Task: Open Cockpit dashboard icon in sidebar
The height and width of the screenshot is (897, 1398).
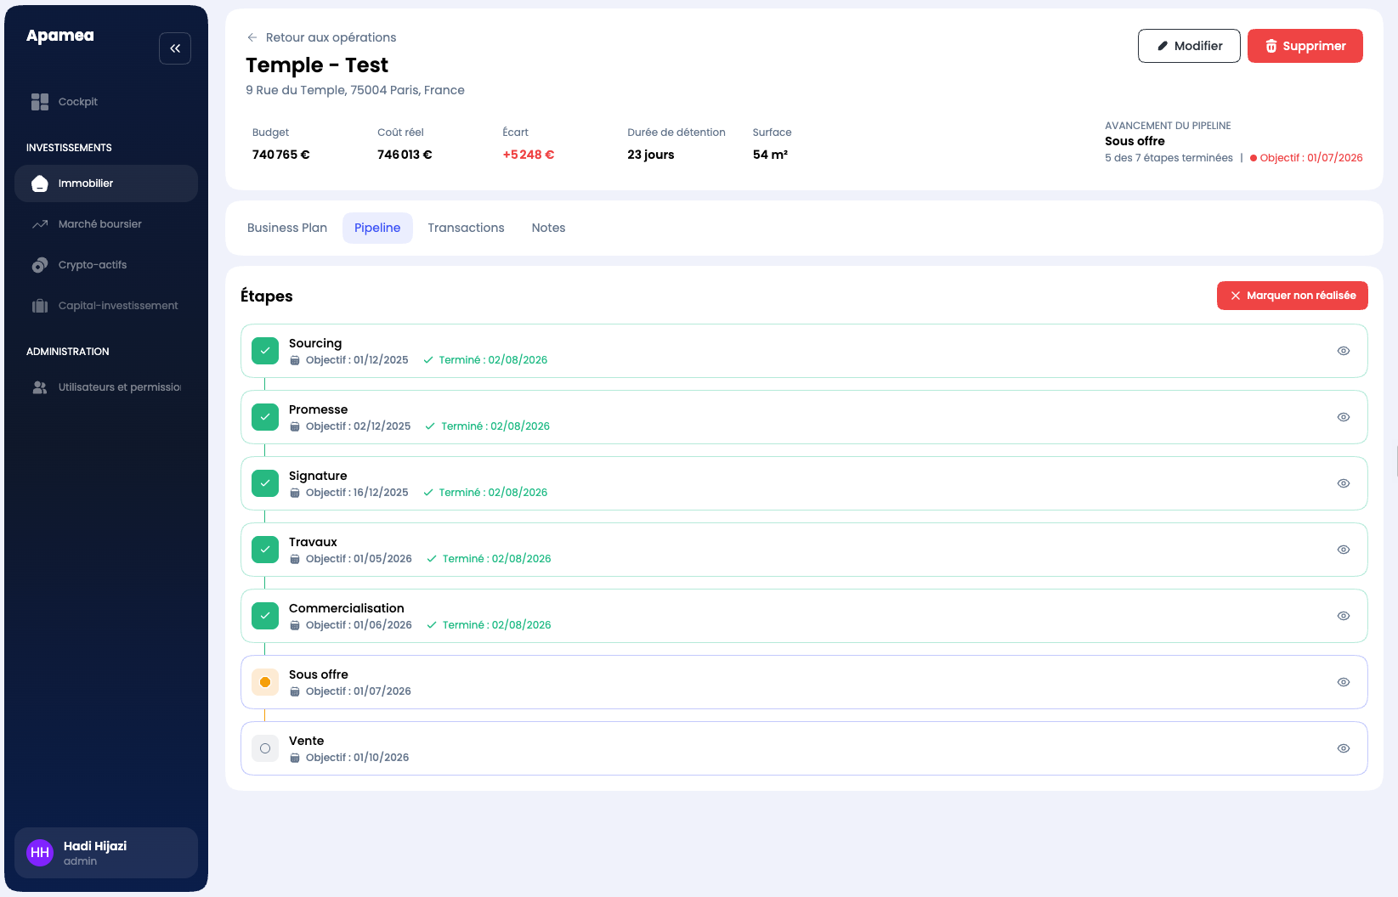Action: (x=40, y=102)
